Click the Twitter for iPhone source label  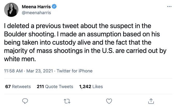point(74,71)
